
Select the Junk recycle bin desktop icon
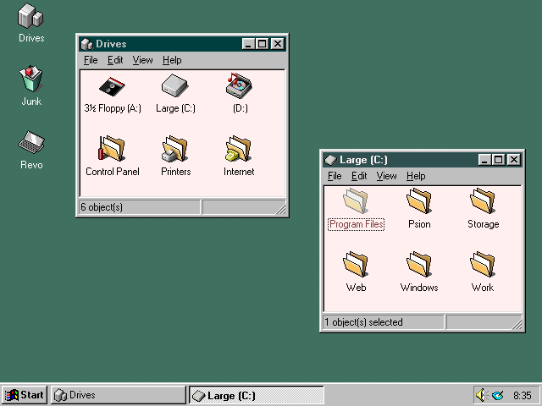31,80
